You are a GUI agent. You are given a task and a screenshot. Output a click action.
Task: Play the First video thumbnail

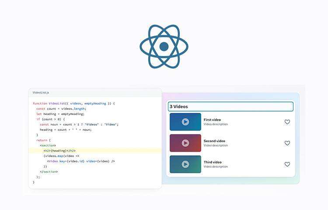click(185, 122)
